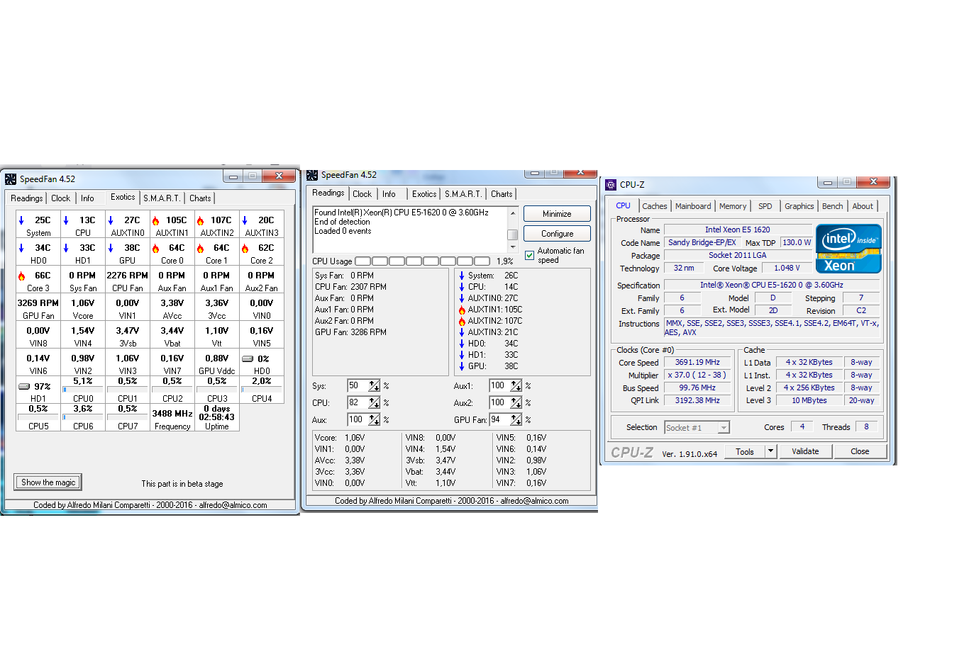The image size is (969, 656).
Task: Click the Multiplier x 37.0 value
Action: (697, 375)
